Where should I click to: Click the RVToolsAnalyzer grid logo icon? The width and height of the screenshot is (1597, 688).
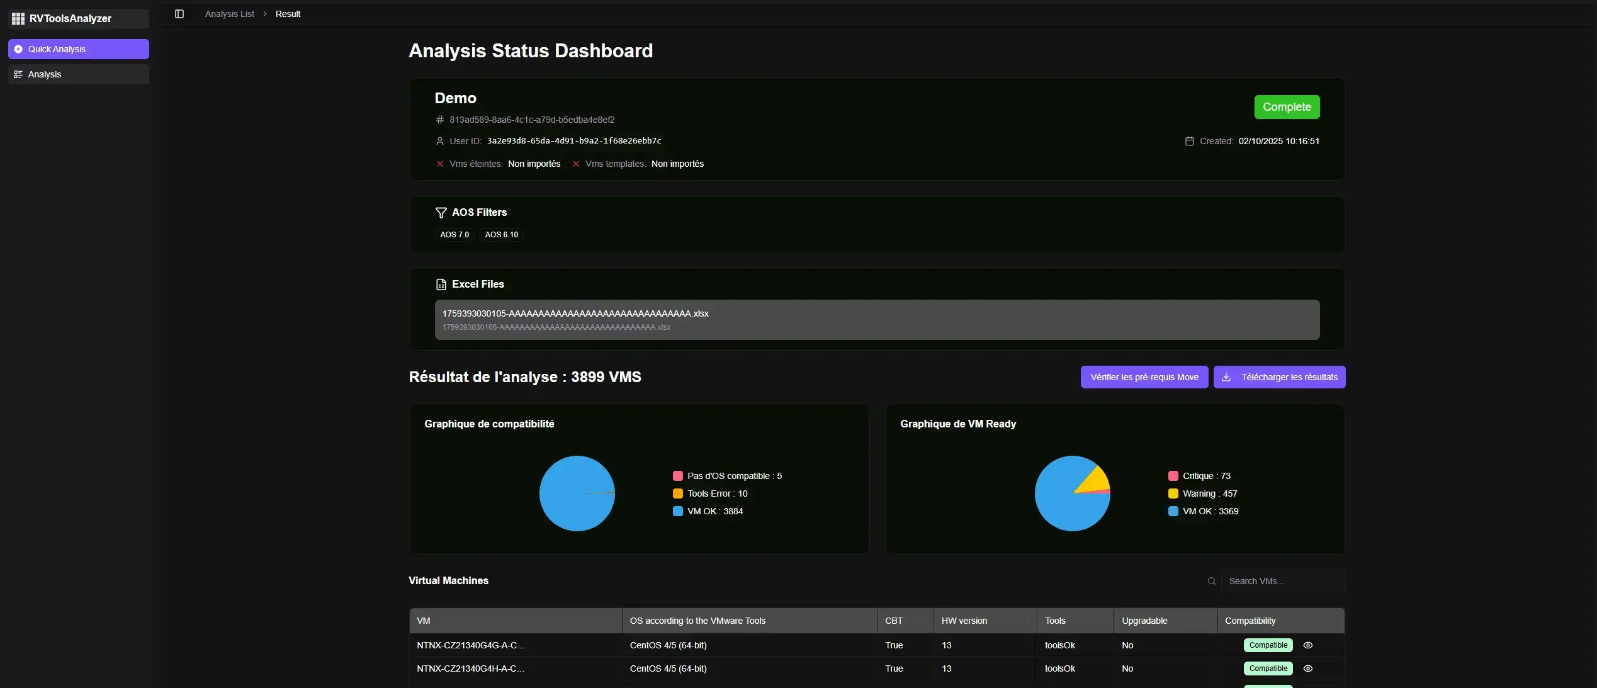click(18, 19)
